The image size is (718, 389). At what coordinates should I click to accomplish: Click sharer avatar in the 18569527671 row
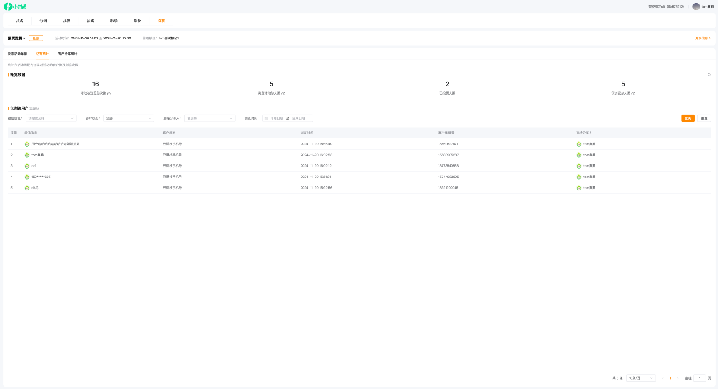(579, 144)
